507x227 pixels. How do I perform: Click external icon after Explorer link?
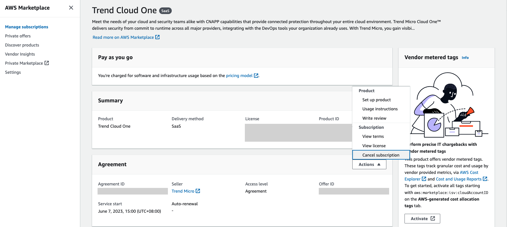(x=424, y=179)
